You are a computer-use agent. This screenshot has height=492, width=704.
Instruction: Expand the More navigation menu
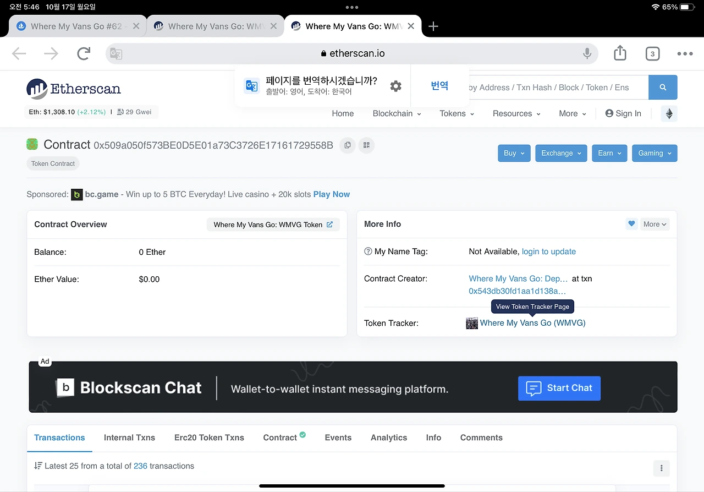pos(573,113)
